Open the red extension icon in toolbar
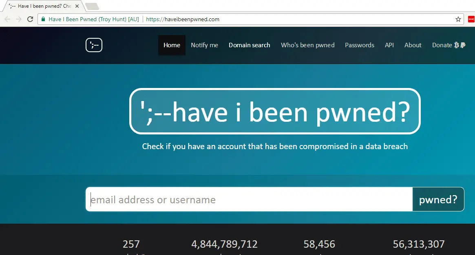This screenshot has height=255, width=475. (471, 20)
